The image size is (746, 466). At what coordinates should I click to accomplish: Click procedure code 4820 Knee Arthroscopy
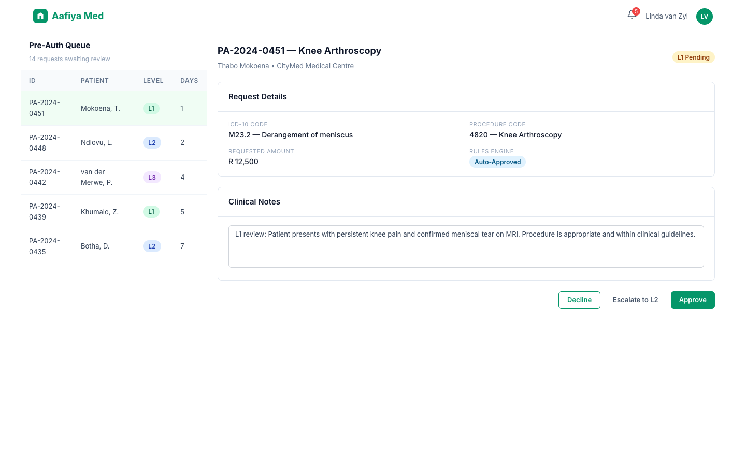tap(515, 135)
